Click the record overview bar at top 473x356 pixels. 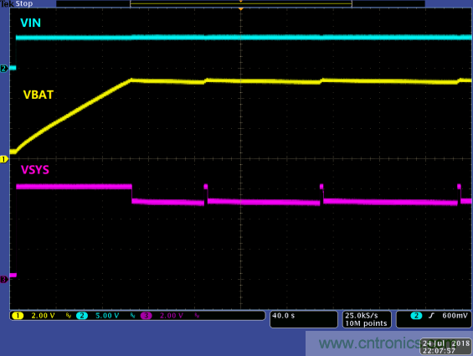coord(241,3)
